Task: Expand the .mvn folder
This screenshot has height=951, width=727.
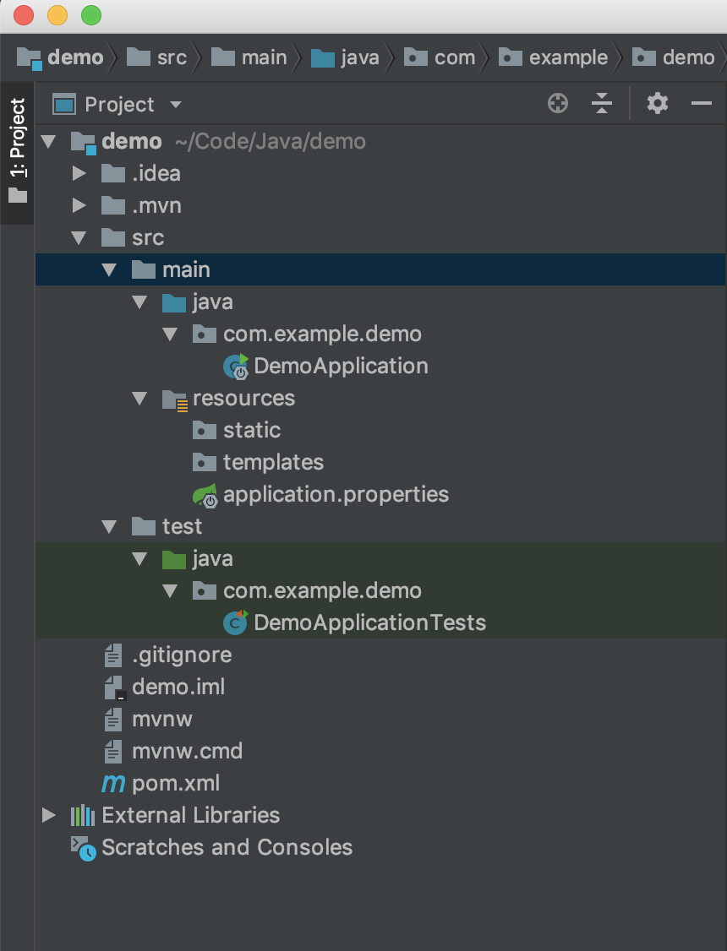Action: pyautogui.click(x=79, y=206)
